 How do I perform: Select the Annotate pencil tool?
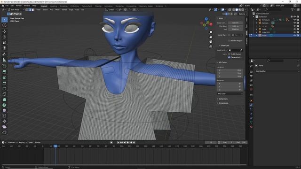(4, 54)
